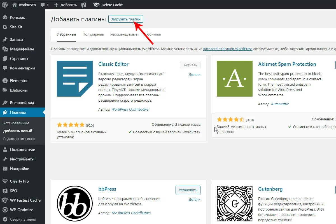
Task: Click the WP-Optimize icon in sidebar
Action: pyautogui.click(x=5, y=210)
